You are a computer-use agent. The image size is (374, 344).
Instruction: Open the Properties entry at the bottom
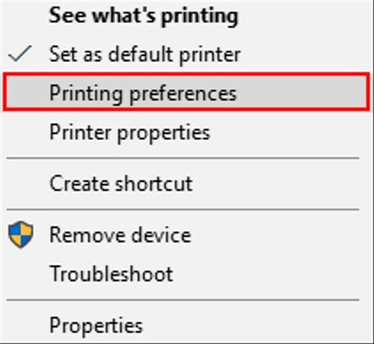[96, 326]
